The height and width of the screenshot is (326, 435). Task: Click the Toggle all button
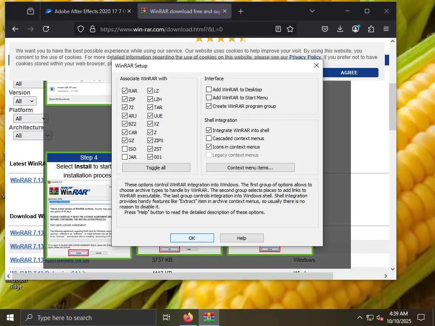tap(156, 167)
